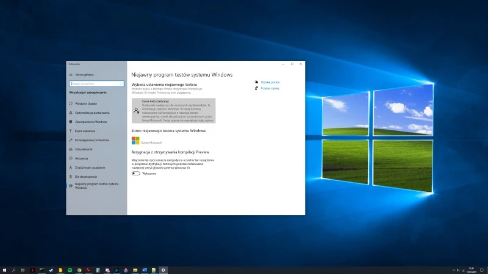The width and height of the screenshot is (488, 274).
Task: Click the Kanał beta (zalecany) channel box
Action: pyautogui.click(x=173, y=111)
